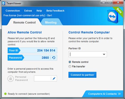Click the ID value 204 154 914
The width and height of the screenshot is (125, 99).
46,51
